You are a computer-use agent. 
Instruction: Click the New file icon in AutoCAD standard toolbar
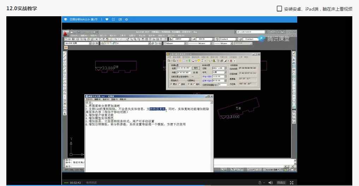click(66, 39)
